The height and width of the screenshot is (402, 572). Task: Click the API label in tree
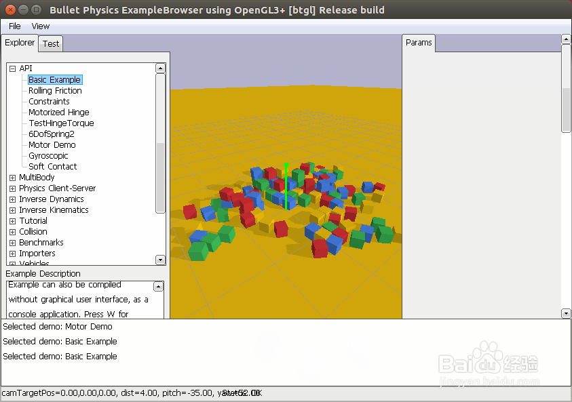pos(26,68)
